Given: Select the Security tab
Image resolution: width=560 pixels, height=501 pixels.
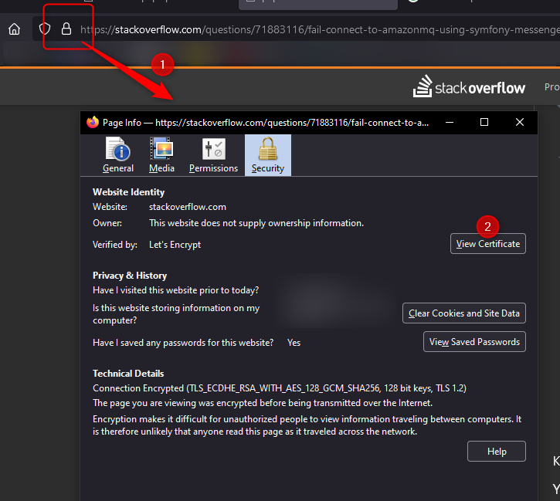Looking at the screenshot, I should 268,155.
